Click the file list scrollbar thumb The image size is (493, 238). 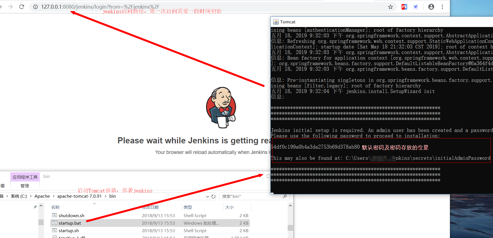[x=290, y=228]
